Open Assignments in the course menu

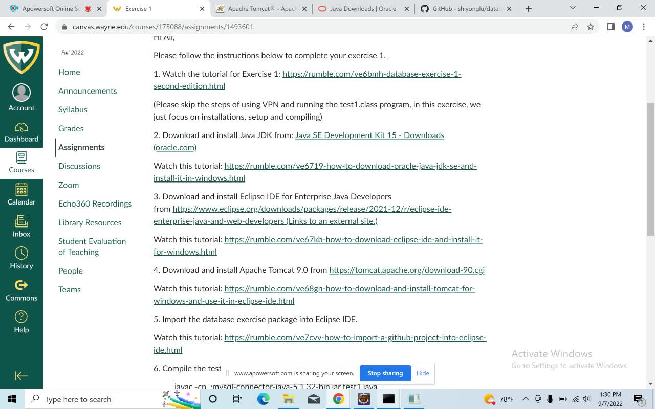[81, 147]
